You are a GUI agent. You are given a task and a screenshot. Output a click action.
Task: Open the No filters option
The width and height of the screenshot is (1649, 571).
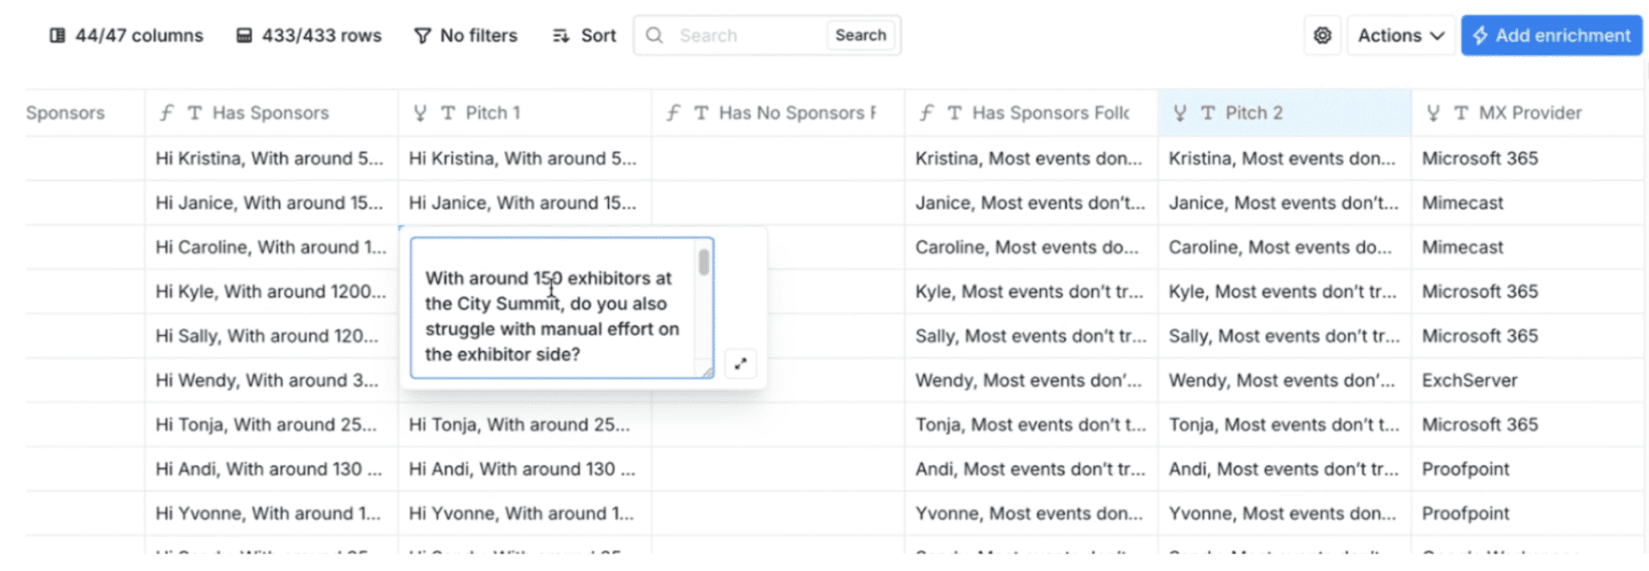point(465,35)
